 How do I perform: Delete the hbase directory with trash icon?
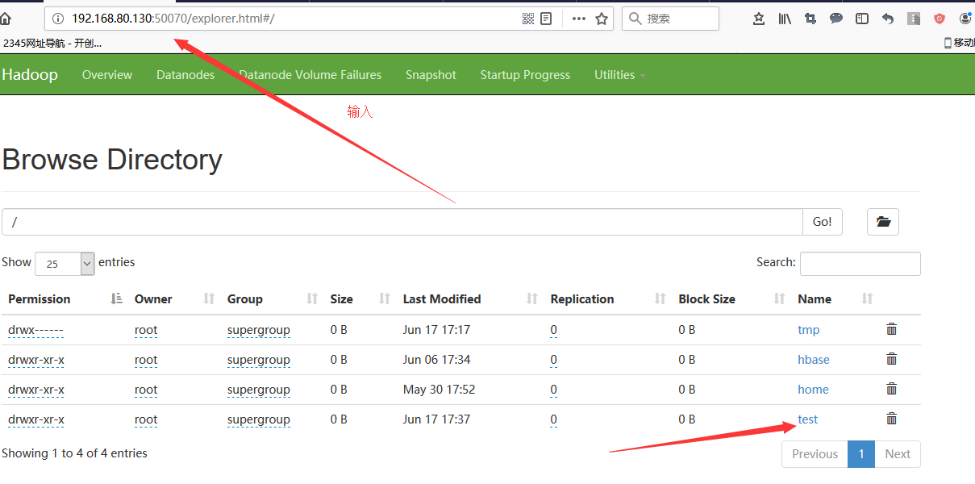point(891,359)
